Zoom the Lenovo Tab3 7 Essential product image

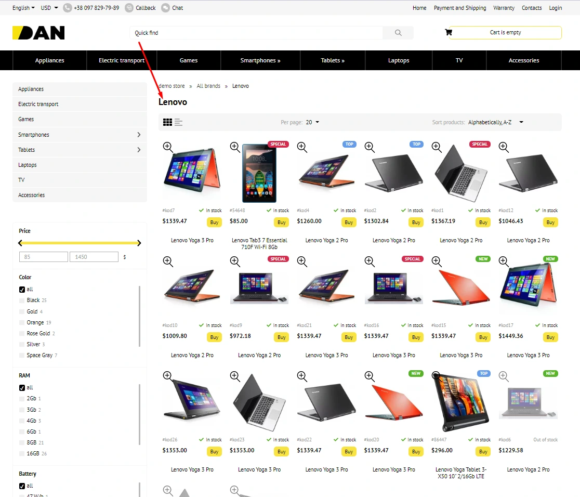[x=234, y=147]
